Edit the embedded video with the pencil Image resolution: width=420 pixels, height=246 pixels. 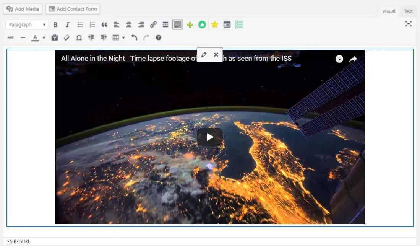(204, 55)
